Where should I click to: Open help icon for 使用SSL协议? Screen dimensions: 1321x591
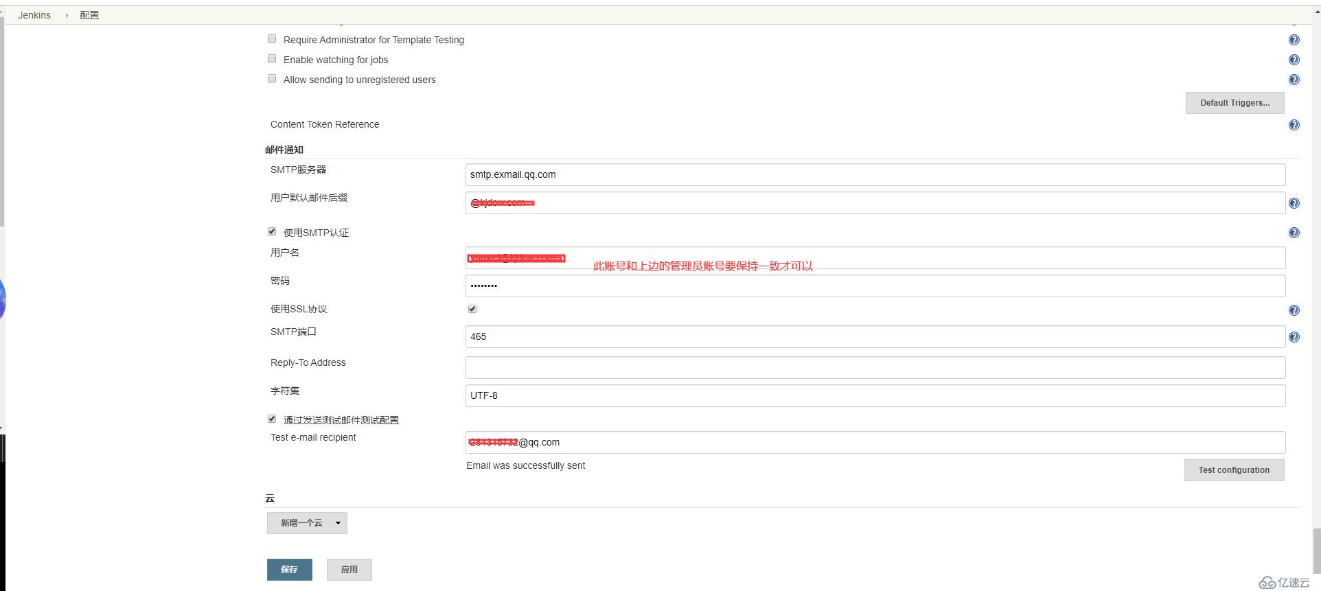coord(1294,310)
